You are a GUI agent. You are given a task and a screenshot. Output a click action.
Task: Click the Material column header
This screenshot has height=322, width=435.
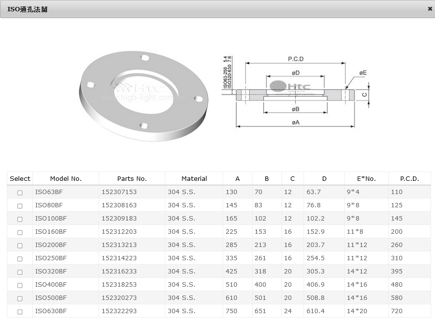tap(194, 179)
